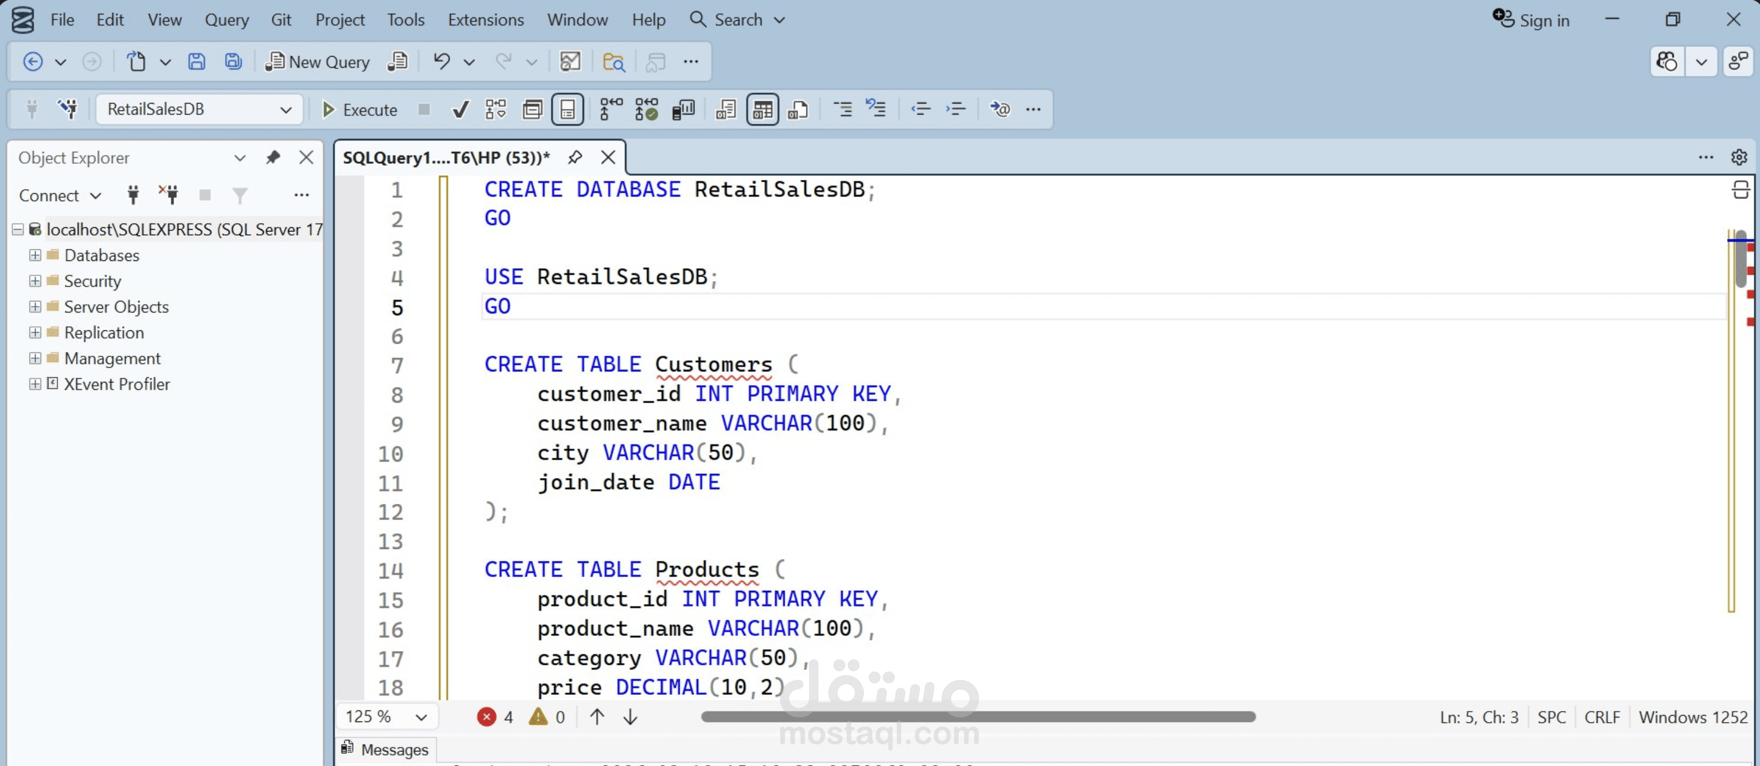Click the Filter funnel icon in Object Explorer
Image resolution: width=1760 pixels, height=766 pixels.
click(x=239, y=196)
